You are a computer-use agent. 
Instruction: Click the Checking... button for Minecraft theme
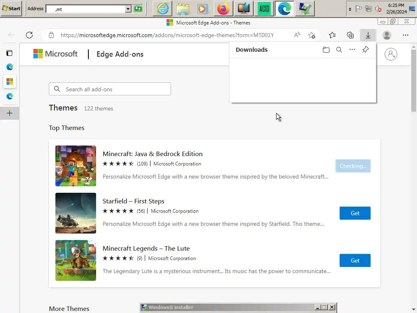click(x=353, y=166)
